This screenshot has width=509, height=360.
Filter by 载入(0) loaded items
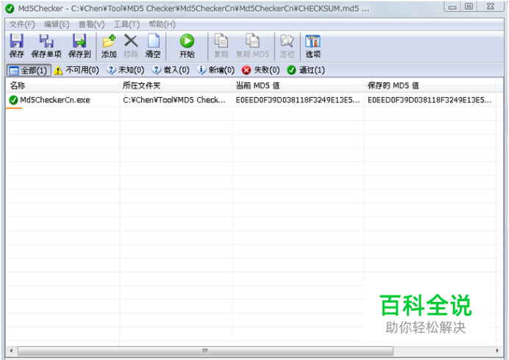(171, 70)
